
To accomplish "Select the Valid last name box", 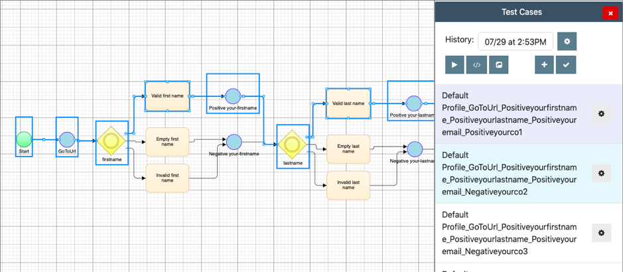I will (348, 103).
